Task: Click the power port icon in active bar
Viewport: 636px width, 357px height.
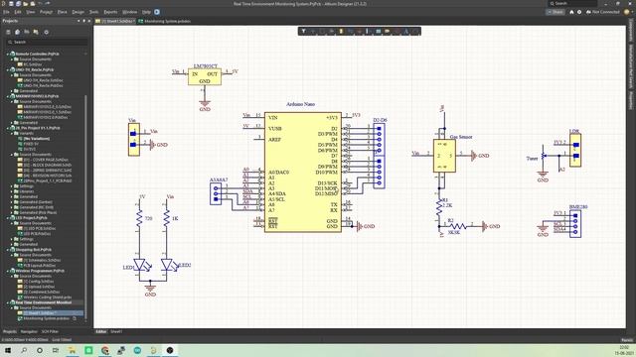Action: point(360,31)
